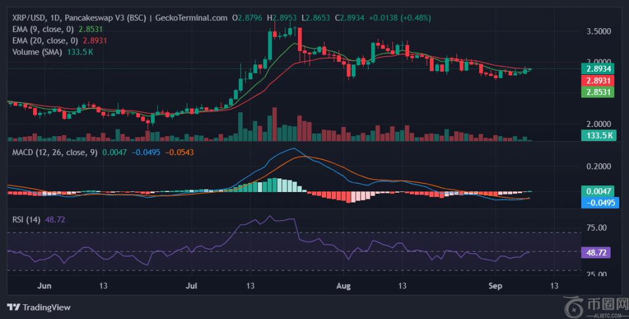Click the green 2.8531 EMA price label
Image resolution: width=629 pixels, height=319 pixels.
598,92
